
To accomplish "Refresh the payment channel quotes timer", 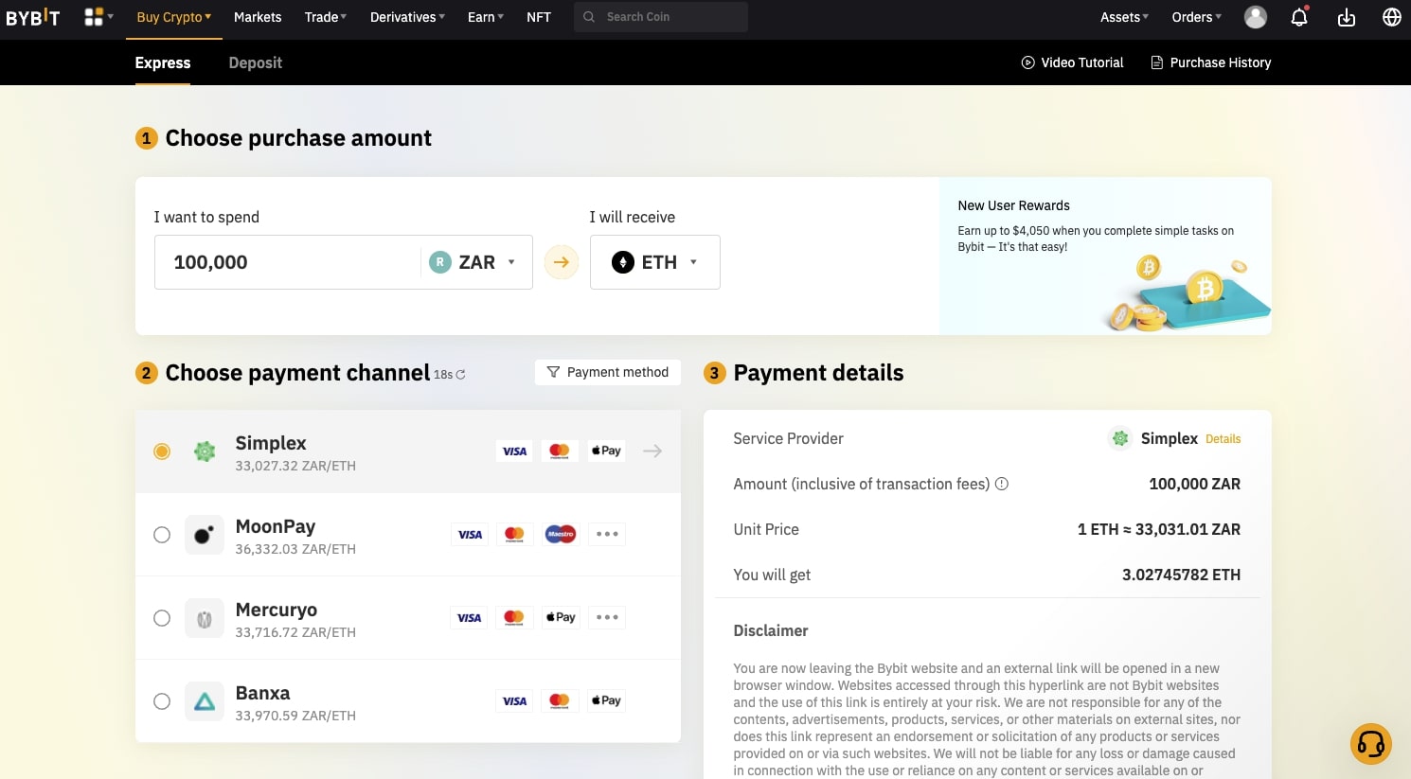I will point(460,375).
